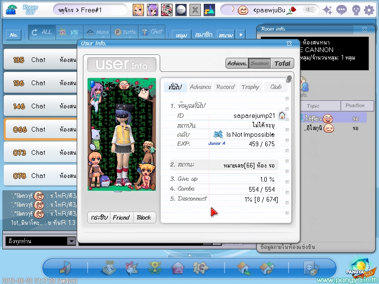Click the potion flask icon in top bar
Viewport: 379px width, 284px height.
[209, 10]
